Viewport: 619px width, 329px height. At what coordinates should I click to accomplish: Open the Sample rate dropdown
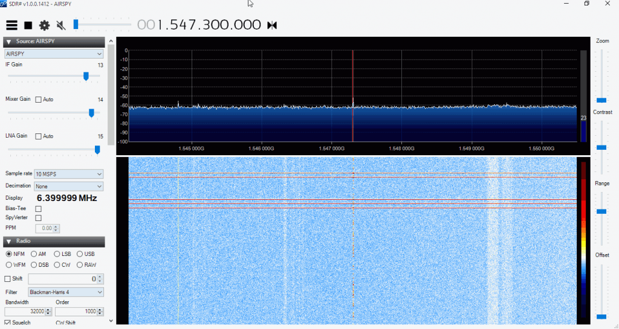pos(69,174)
